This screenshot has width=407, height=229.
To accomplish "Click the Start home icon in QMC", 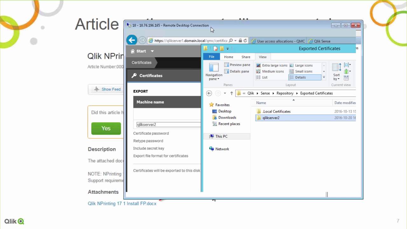I will (133, 51).
